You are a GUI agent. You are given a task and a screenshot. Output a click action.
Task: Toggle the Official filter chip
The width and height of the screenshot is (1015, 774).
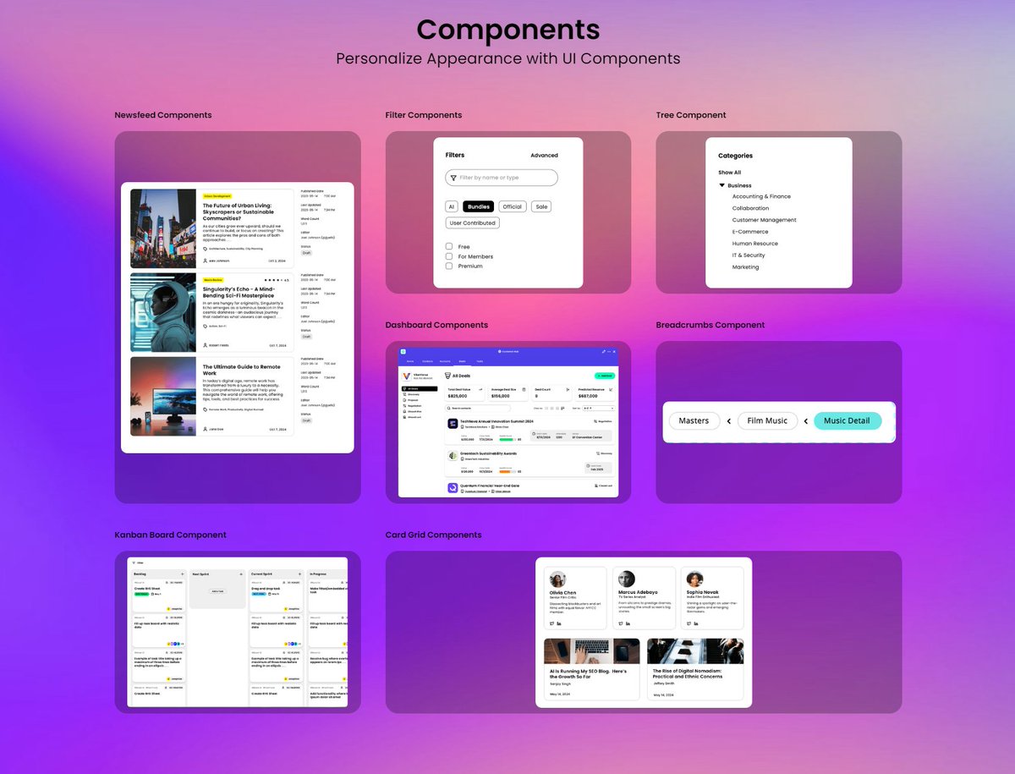512,206
